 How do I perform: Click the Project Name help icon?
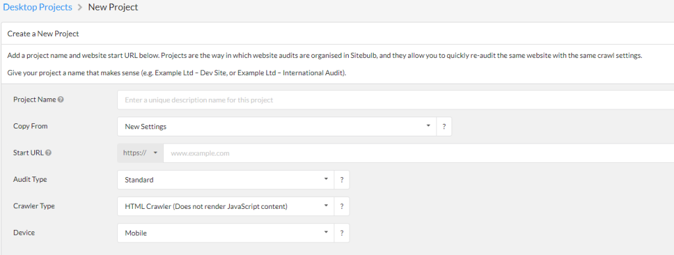click(x=61, y=99)
